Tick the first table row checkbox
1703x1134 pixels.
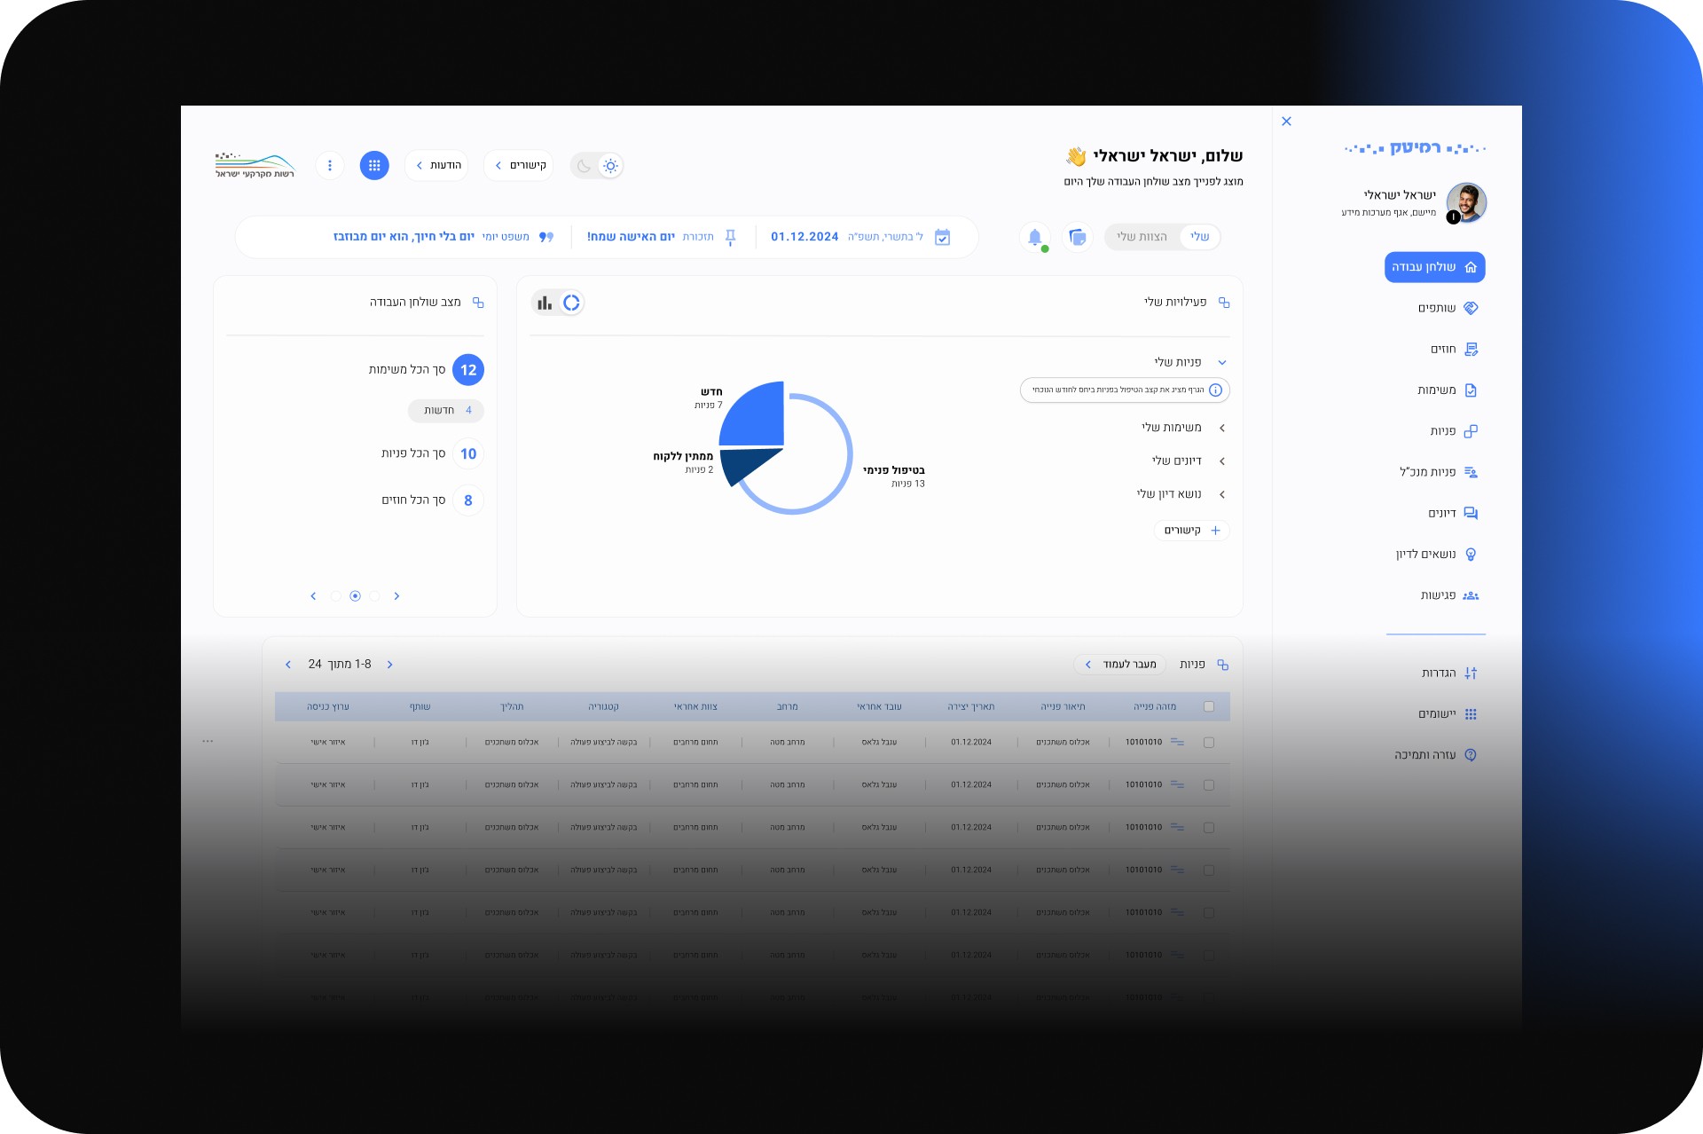pyautogui.click(x=1209, y=743)
